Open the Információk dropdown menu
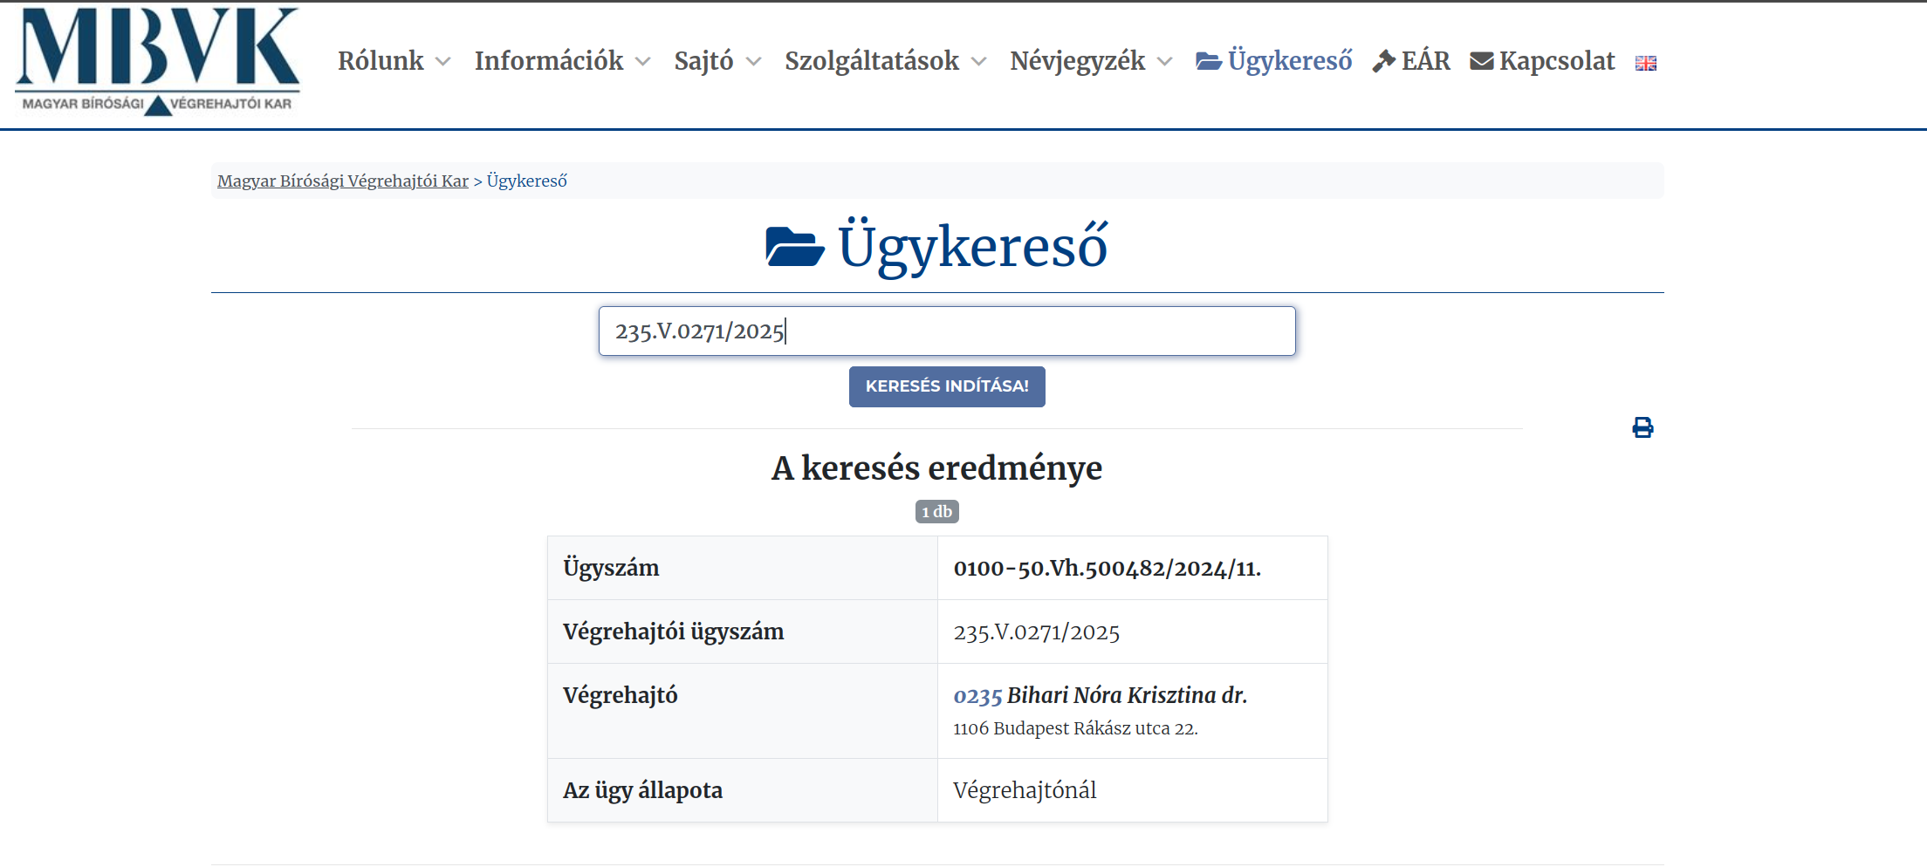The height and width of the screenshot is (867, 1927). 562,61
